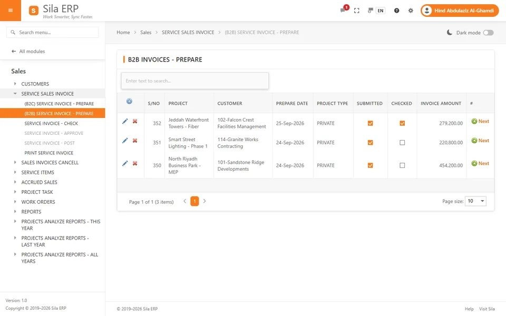This screenshot has width=506, height=316.
Task: Expand the SALES INVOICES CANCELL node
Action: (15, 163)
